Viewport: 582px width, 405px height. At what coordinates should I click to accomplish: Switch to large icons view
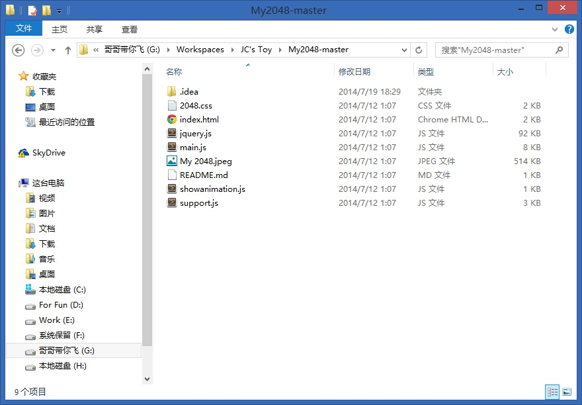(567, 392)
